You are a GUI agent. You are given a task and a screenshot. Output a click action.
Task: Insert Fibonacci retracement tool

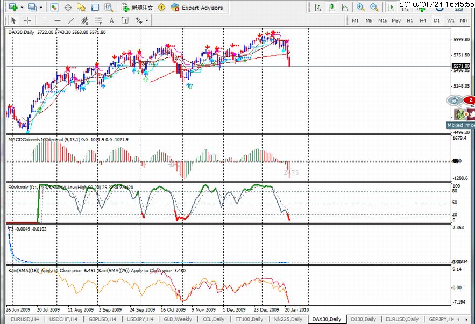(x=98, y=20)
